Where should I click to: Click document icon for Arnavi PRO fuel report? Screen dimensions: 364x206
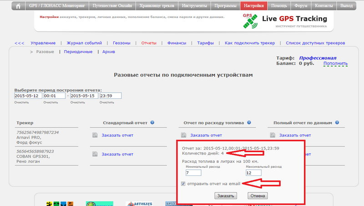tap(183, 135)
